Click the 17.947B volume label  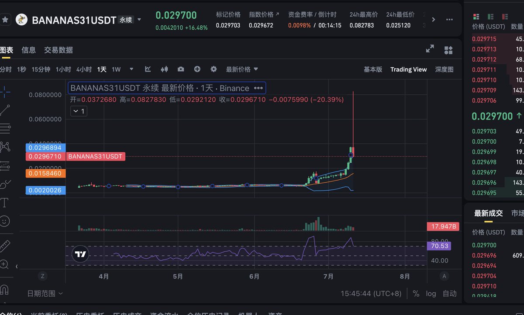443,226
